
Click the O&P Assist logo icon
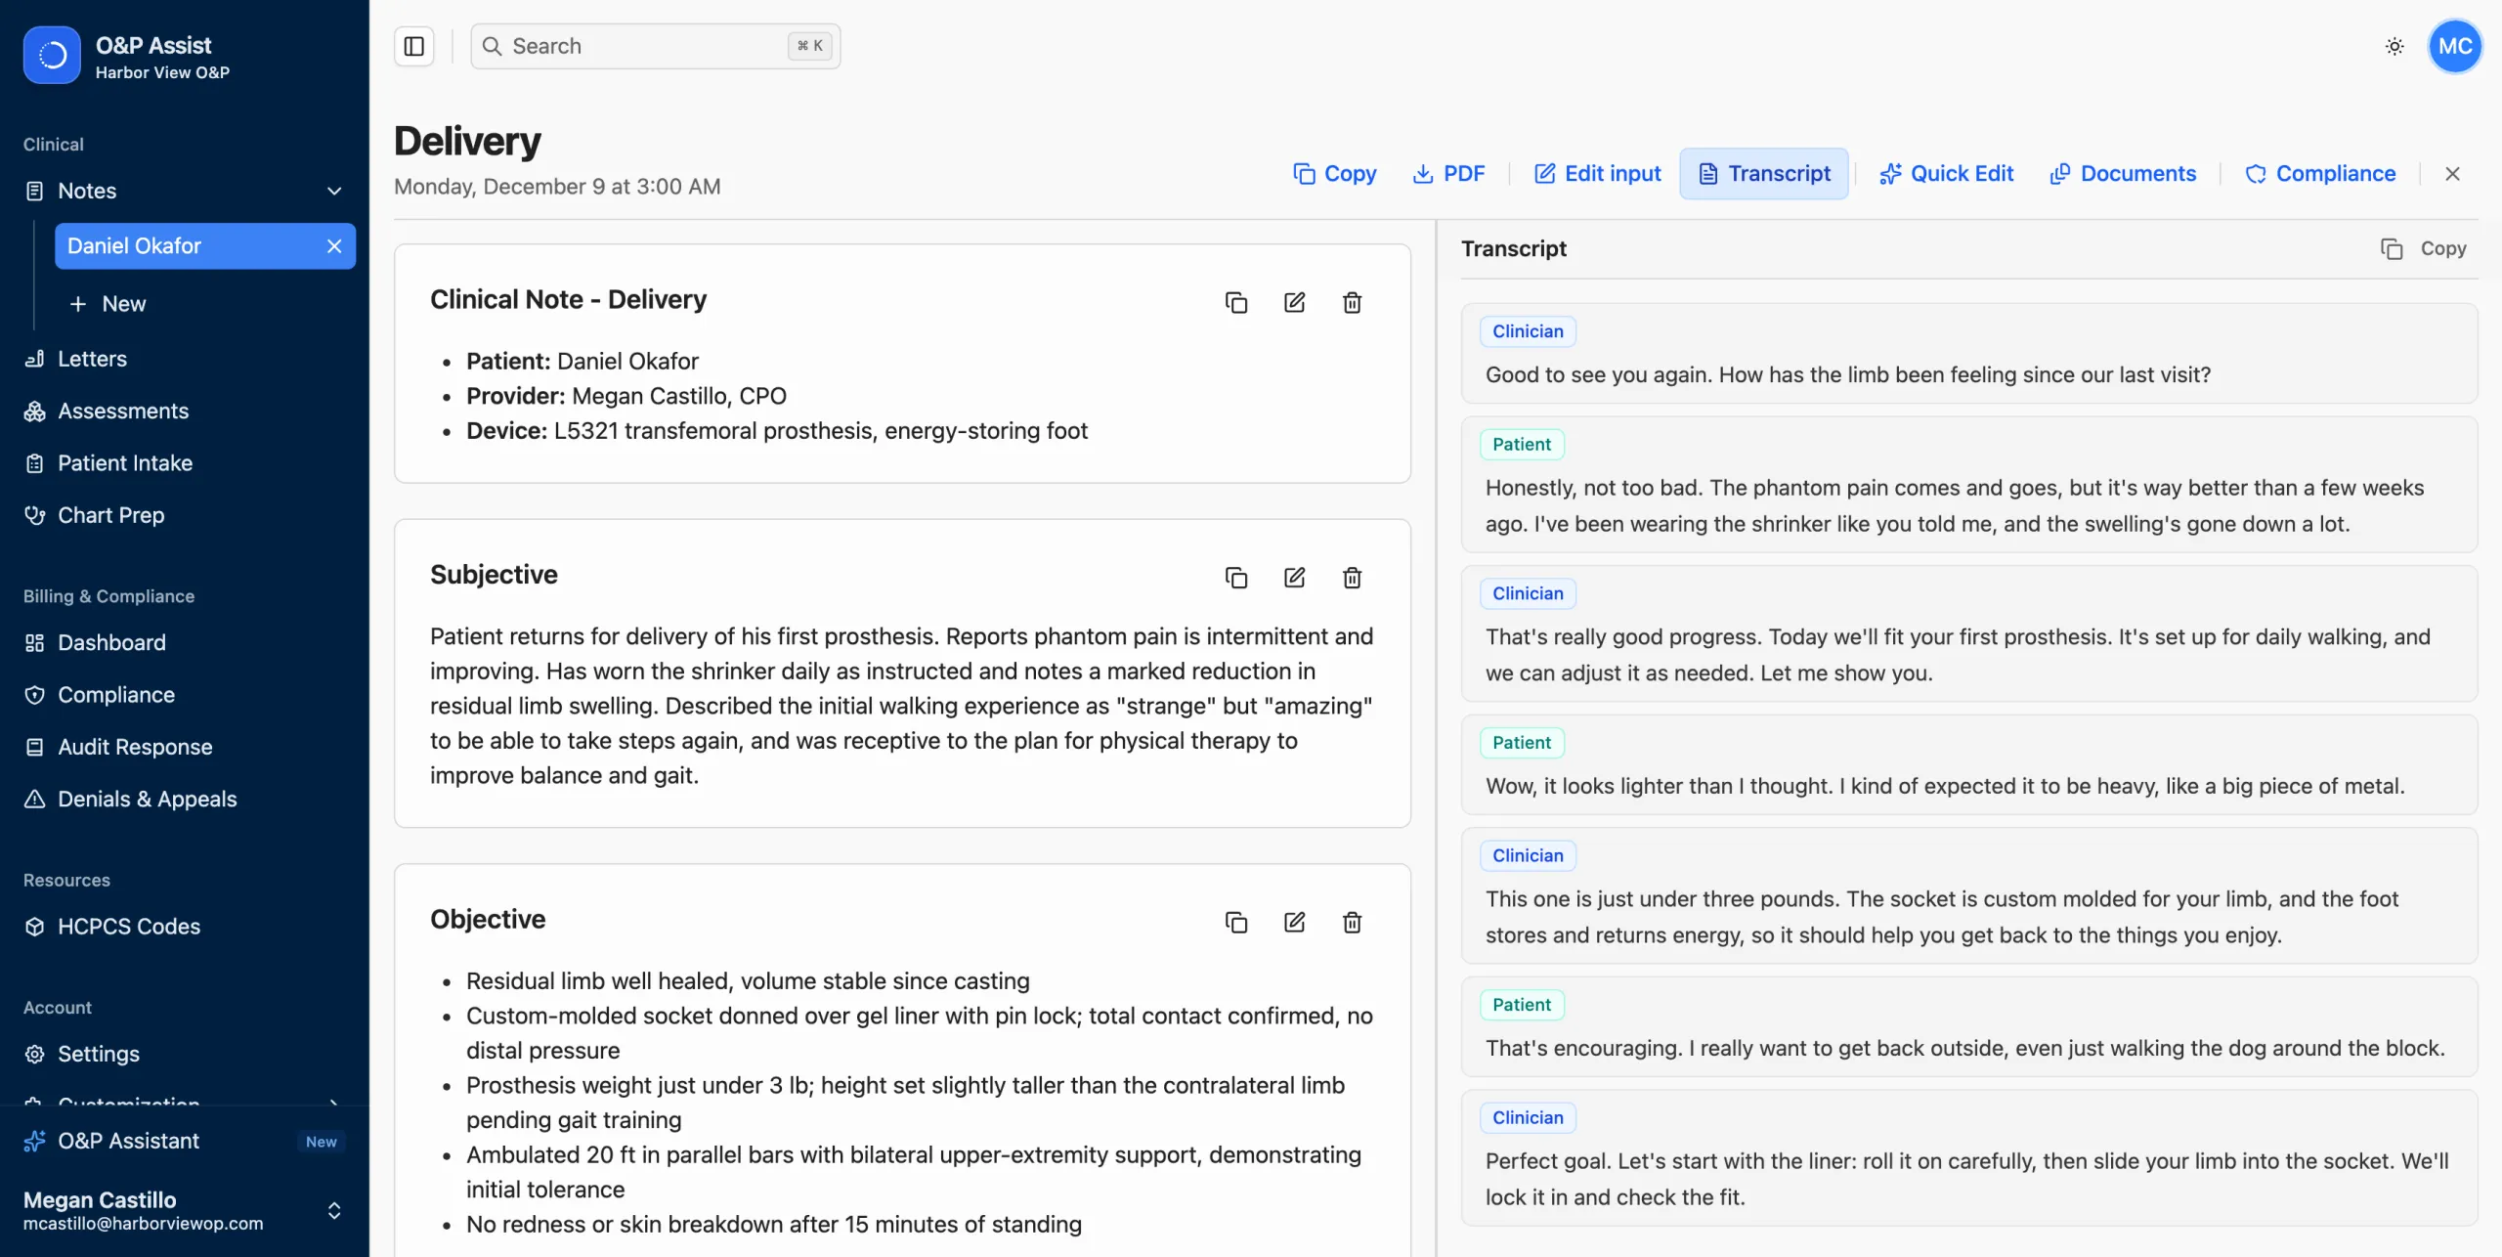(52, 55)
